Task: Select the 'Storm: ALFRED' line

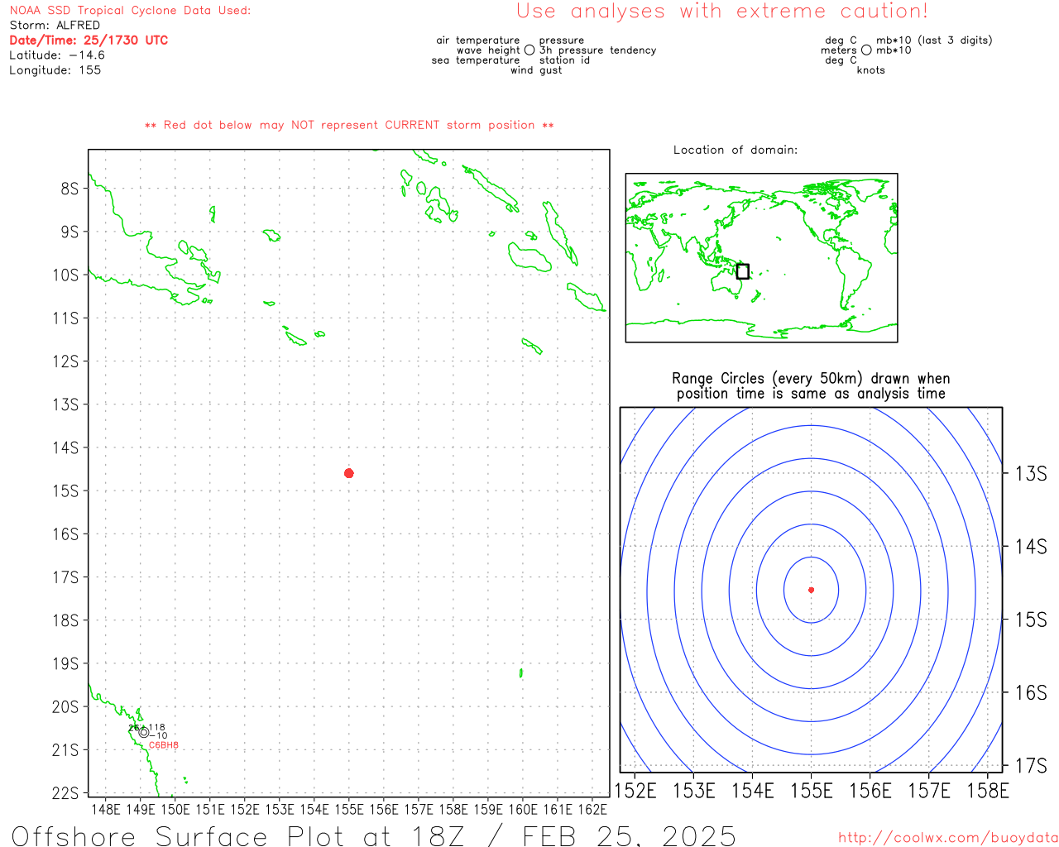Action: [x=55, y=26]
